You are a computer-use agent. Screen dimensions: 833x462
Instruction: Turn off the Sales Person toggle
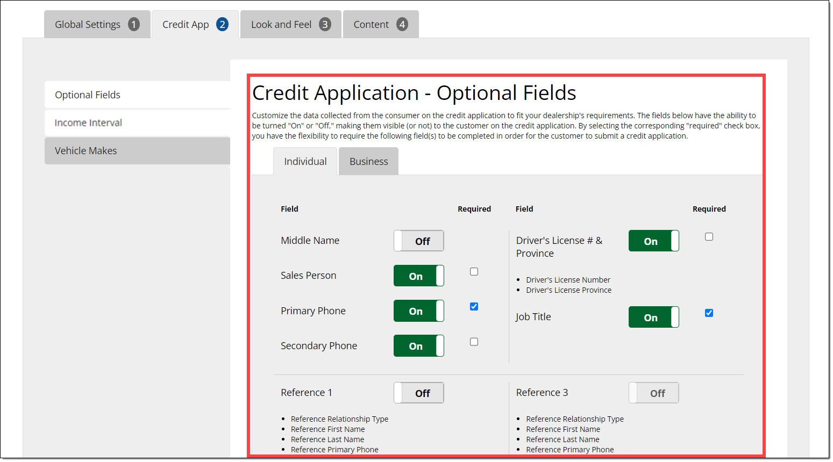pyautogui.click(x=418, y=276)
